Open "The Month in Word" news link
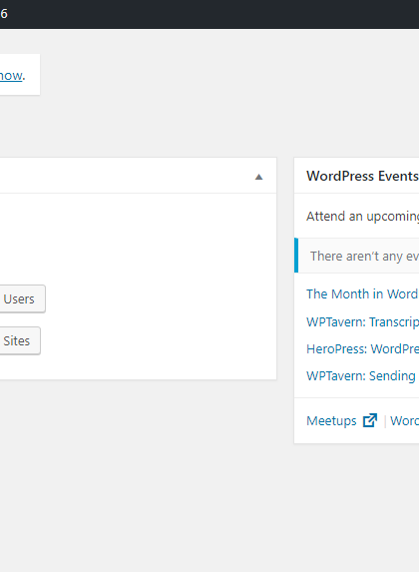Image resolution: width=419 pixels, height=572 pixels. click(x=362, y=294)
